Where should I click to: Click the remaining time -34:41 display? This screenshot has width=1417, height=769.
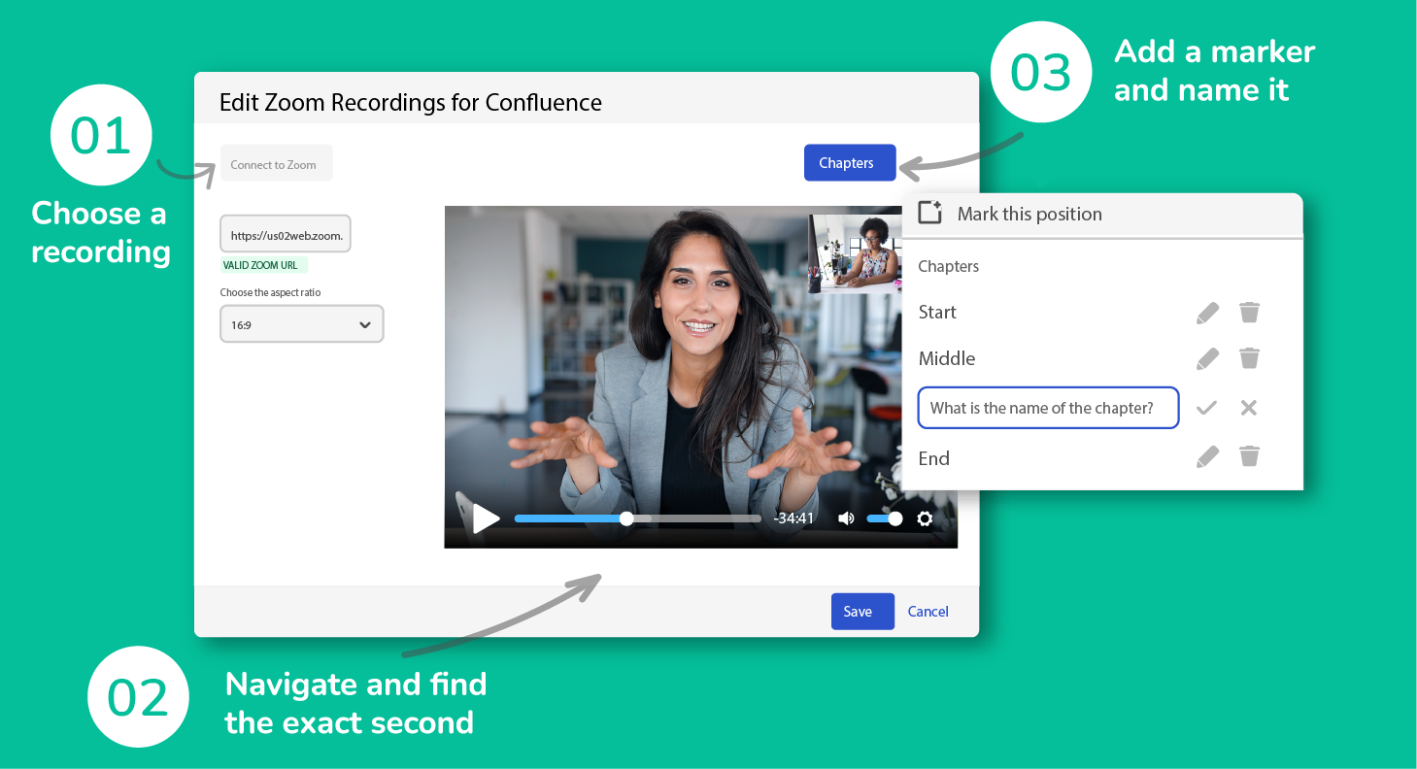click(793, 518)
